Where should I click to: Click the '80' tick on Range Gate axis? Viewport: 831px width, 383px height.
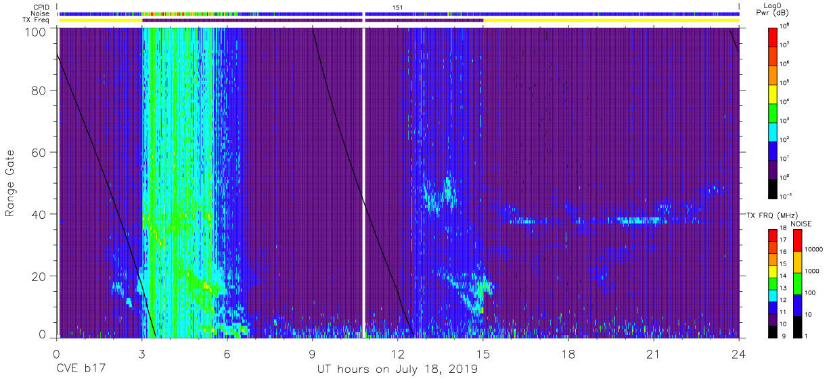point(39,91)
